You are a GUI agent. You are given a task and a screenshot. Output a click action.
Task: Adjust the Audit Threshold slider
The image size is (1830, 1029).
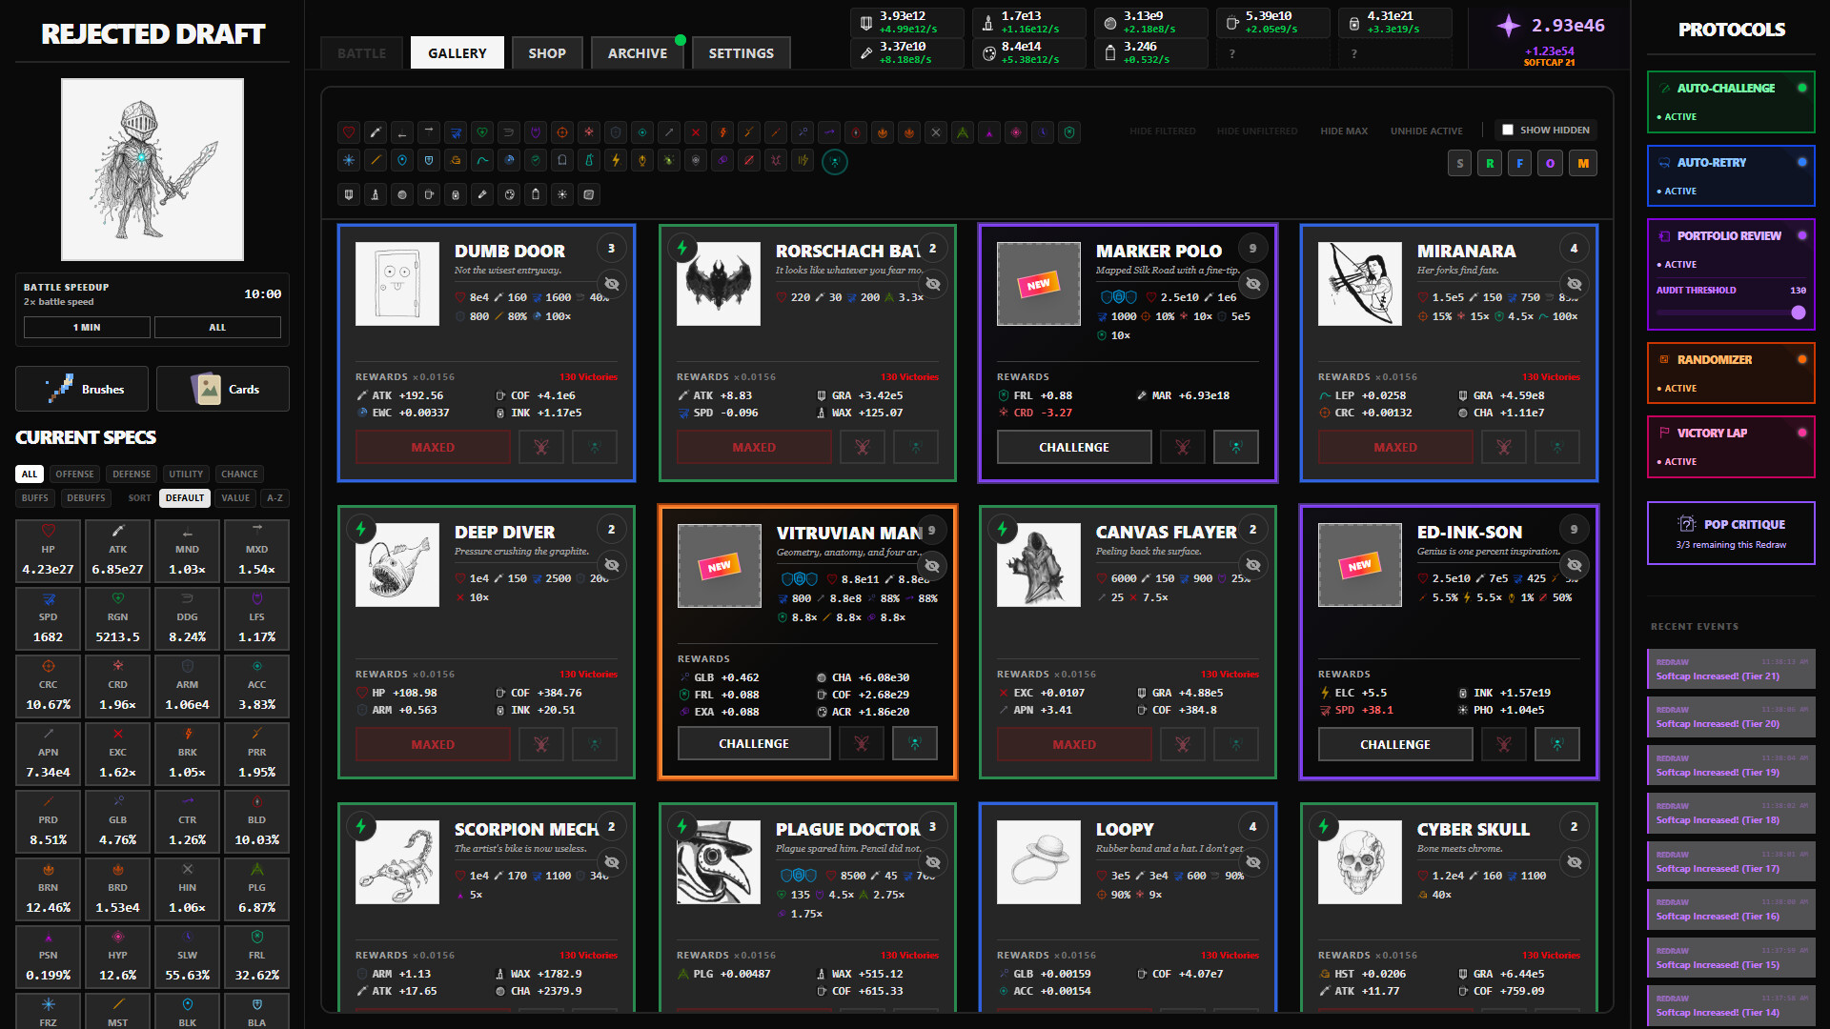[x=1731, y=313]
